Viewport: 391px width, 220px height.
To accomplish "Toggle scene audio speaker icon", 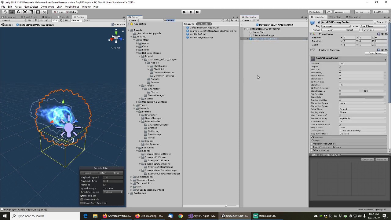I will (x=41, y=20).
